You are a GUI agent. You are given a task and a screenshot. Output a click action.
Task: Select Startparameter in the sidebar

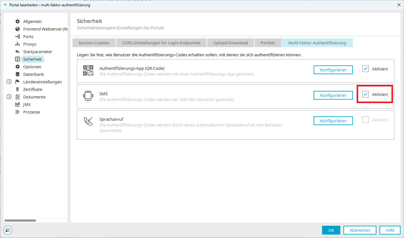(38, 52)
